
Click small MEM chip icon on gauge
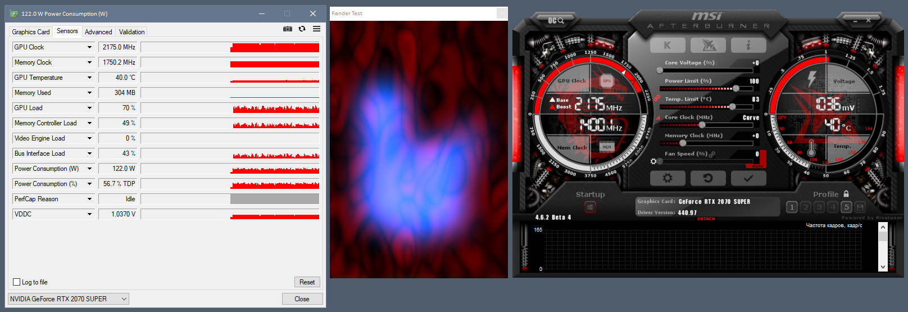[607, 147]
